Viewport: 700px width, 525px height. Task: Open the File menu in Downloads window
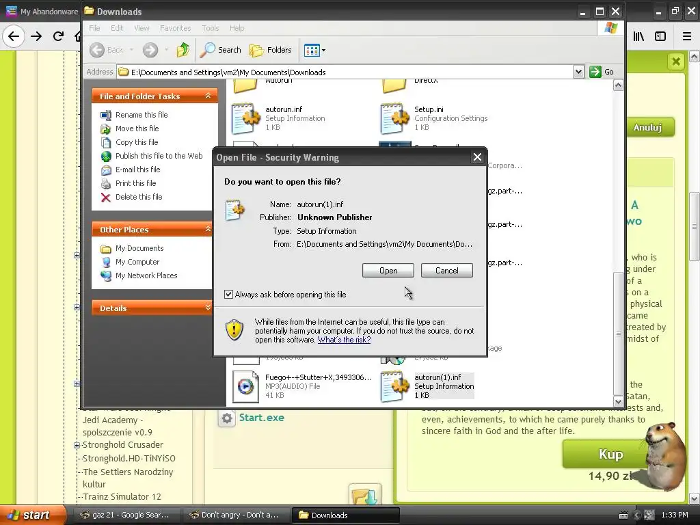pos(94,28)
